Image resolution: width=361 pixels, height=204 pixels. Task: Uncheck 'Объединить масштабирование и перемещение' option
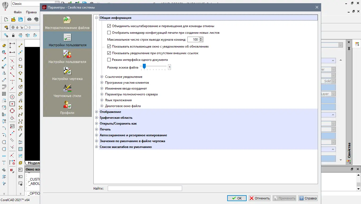pyautogui.click(x=109, y=26)
